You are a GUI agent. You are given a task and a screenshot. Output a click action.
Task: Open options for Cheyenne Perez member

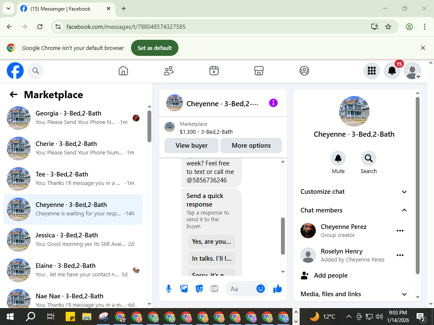pyautogui.click(x=400, y=231)
